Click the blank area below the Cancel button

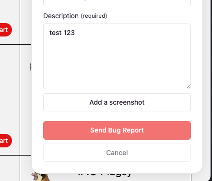(x=117, y=167)
